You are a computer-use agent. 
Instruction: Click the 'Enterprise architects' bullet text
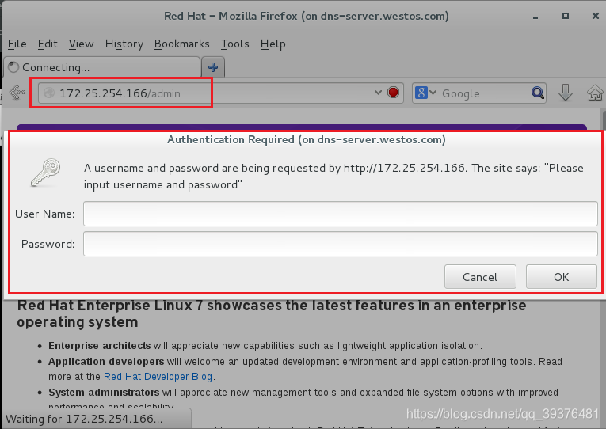point(99,346)
